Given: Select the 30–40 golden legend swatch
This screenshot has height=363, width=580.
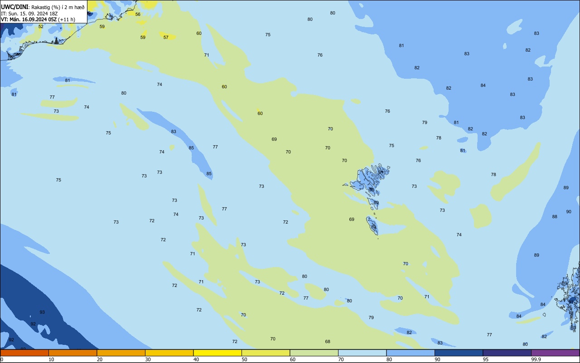Looking at the screenshot, I should coord(169,353).
